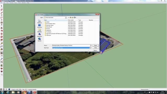
Task: Click the up one level folder icon
Action: click(70, 17)
